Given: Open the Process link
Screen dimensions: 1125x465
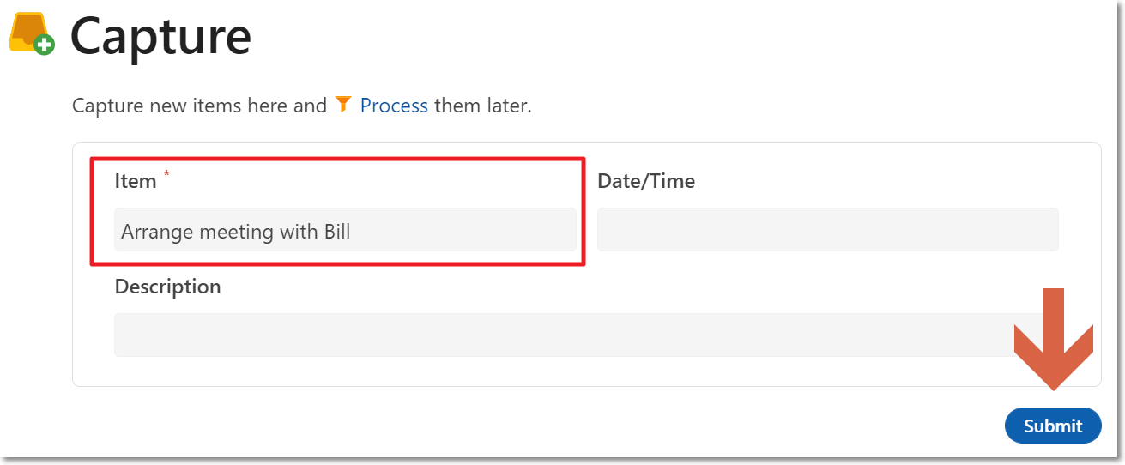Looking at the screenshot, I should coord(394,106).
